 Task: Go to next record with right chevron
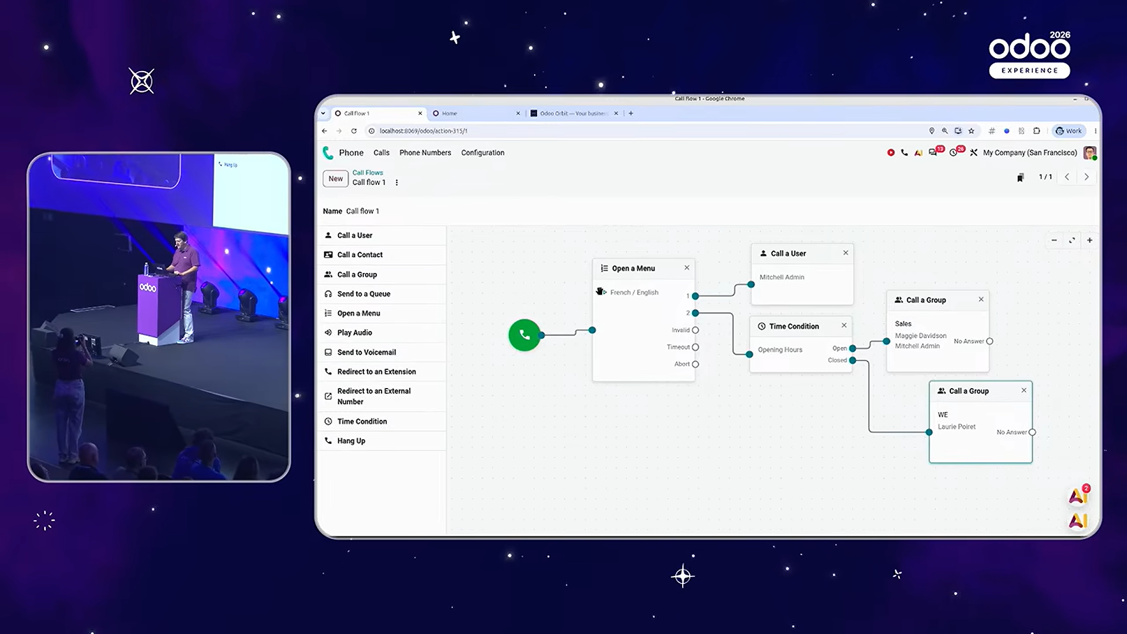tap(1086, 177)
